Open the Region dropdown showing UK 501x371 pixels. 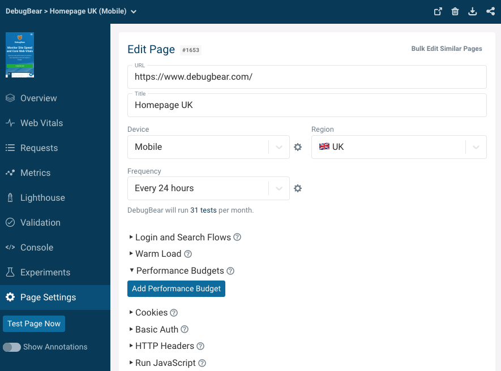[x=399, y=147]
